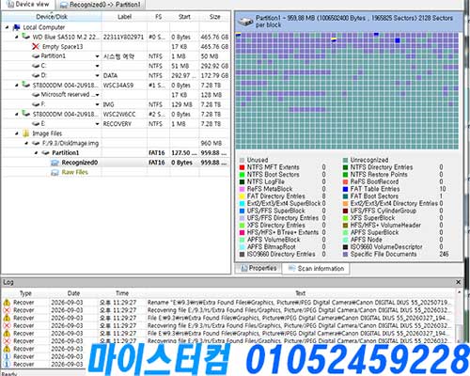Collapse the F:/9.3/DiskImage.img node

pyautogui.click(x=26, y=144)
